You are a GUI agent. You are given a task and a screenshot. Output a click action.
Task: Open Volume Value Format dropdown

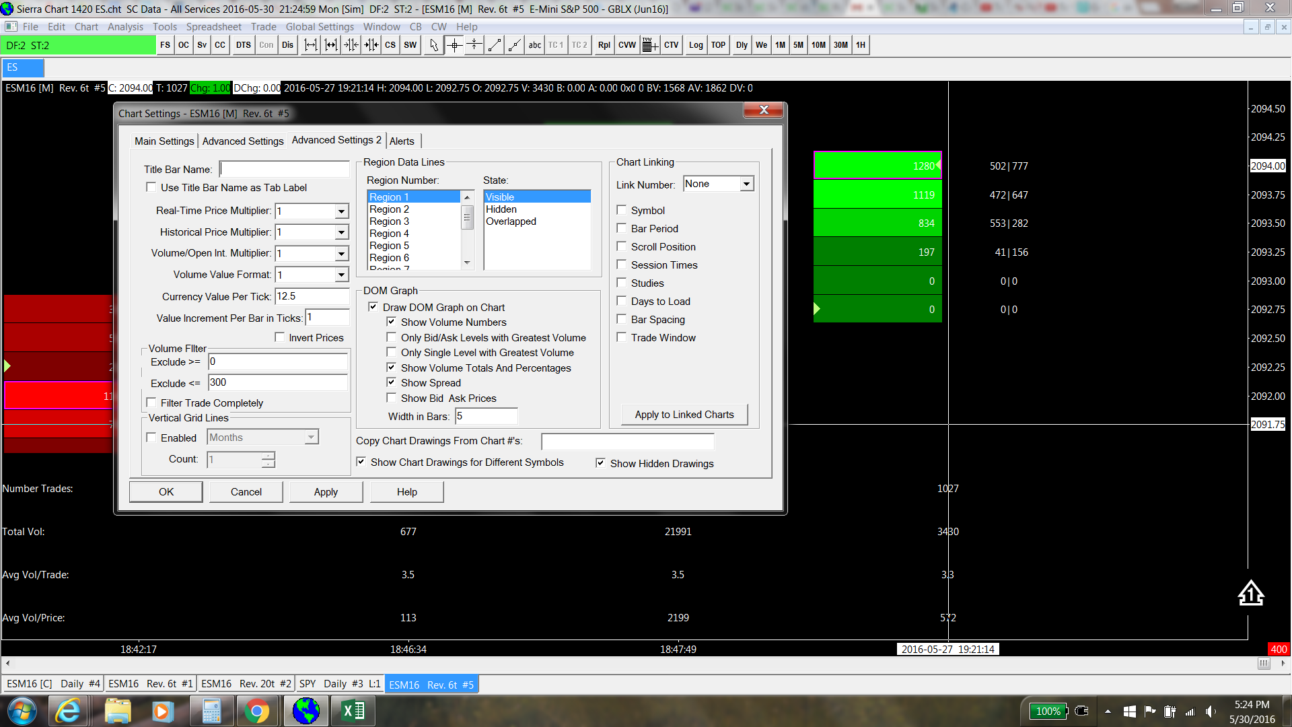point(341,275)
